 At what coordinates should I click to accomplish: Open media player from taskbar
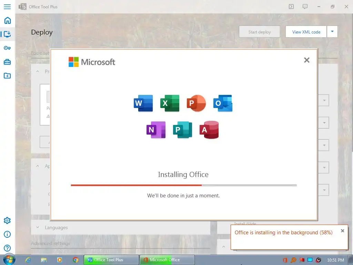(60, 260)
